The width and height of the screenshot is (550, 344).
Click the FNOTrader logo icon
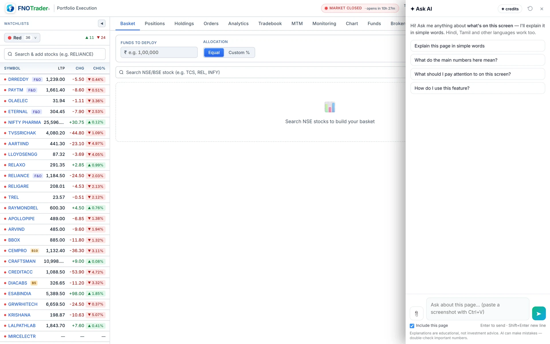click(11, 8)
